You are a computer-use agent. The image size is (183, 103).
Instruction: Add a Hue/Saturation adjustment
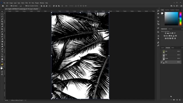coord(164,36)
